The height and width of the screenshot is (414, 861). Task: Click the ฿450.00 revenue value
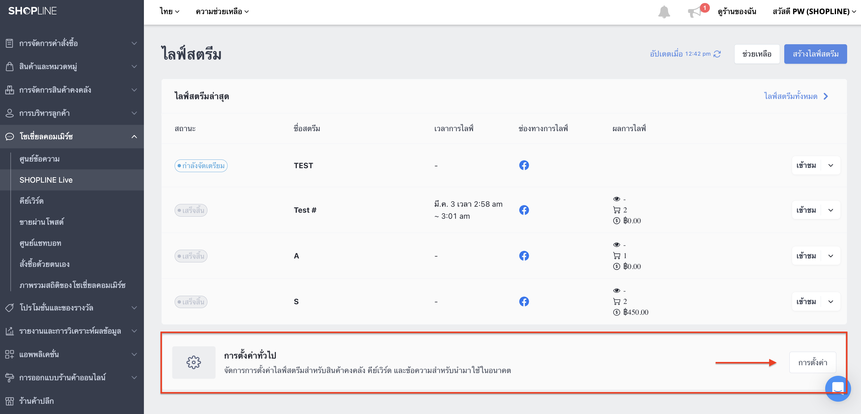(636, 312)
